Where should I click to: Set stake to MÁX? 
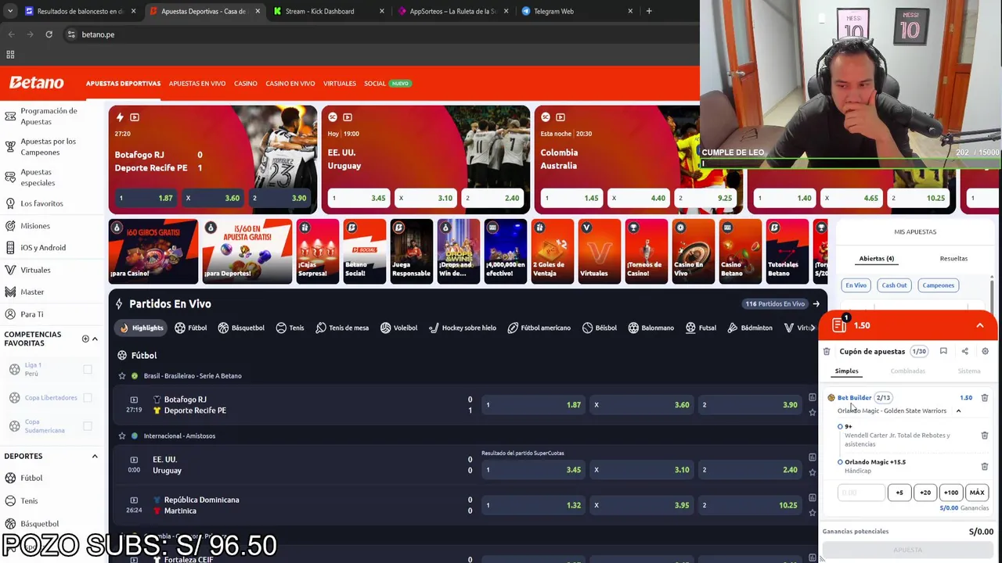[977, 493]
